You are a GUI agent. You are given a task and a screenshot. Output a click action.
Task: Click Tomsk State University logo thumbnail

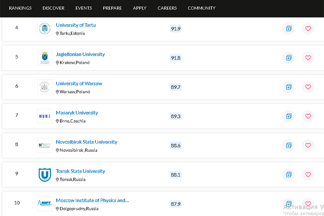coord(45,175)
